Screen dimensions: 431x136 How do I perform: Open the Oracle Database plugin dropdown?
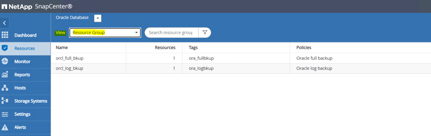98,18
